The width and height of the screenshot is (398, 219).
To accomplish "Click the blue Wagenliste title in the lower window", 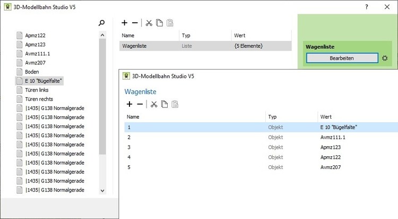I will click(141, 91).
